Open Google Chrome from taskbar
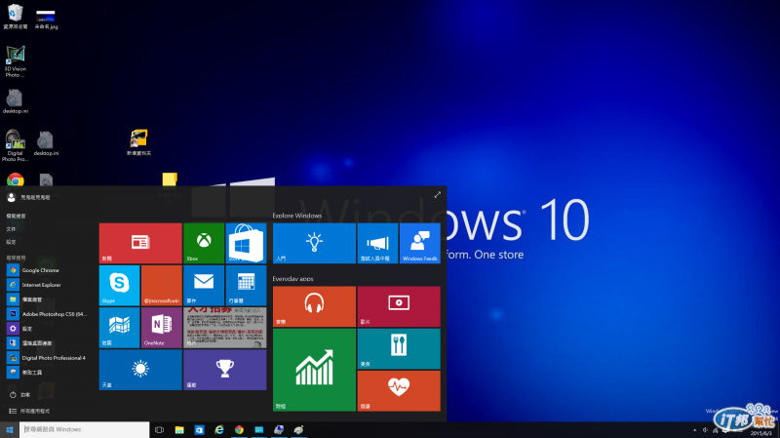The width and height of the screenshot is (780, 438). coord(239,429)
